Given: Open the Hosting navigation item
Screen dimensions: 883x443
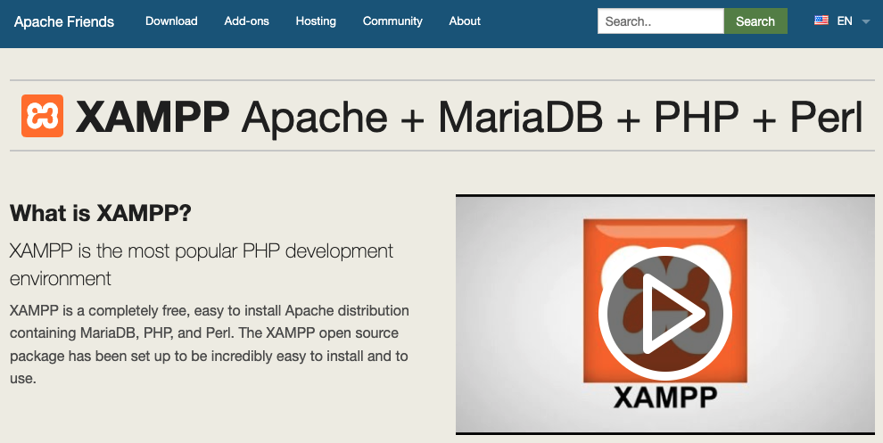Looking at the screenshot, I should [316, 21].
